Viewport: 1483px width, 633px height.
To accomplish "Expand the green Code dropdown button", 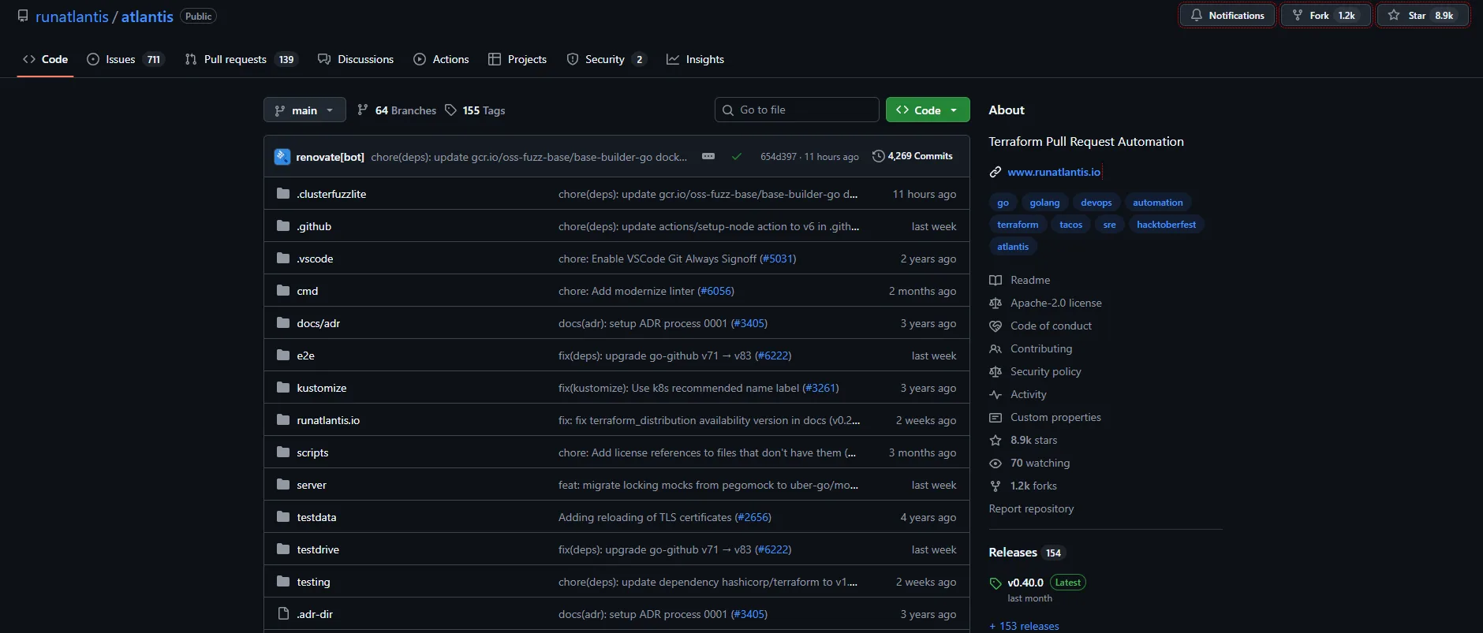I will click(928, 110).
